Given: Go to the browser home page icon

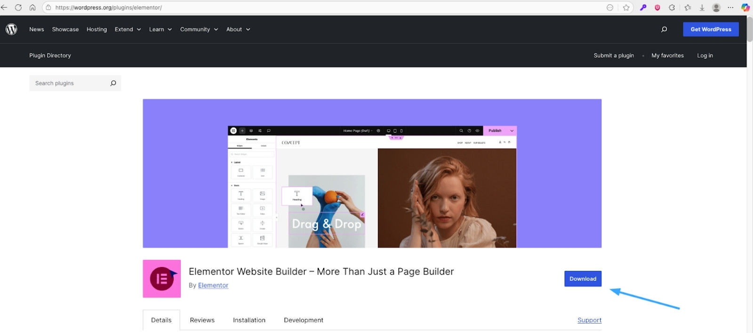Looking at the screenshot, I should [32, 8].
